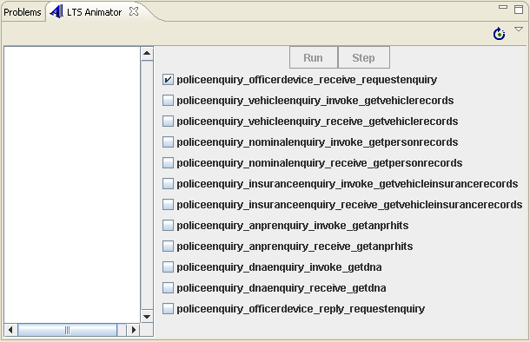Click the LTS Animator tab icon
This screenshot has height=342, width=530.
click(56, 12)
